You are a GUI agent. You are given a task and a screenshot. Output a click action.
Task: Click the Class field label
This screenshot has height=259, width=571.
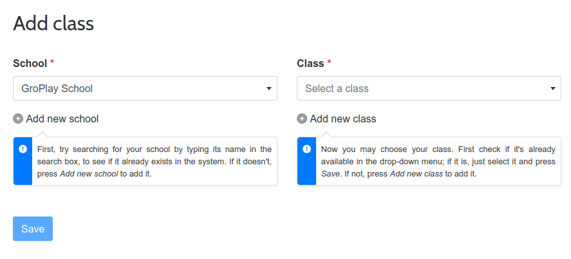311,63
